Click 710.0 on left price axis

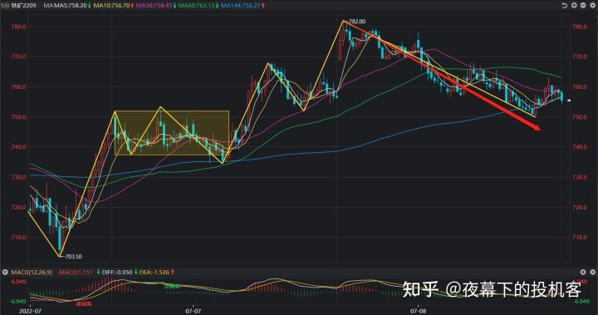pos(19,237)
